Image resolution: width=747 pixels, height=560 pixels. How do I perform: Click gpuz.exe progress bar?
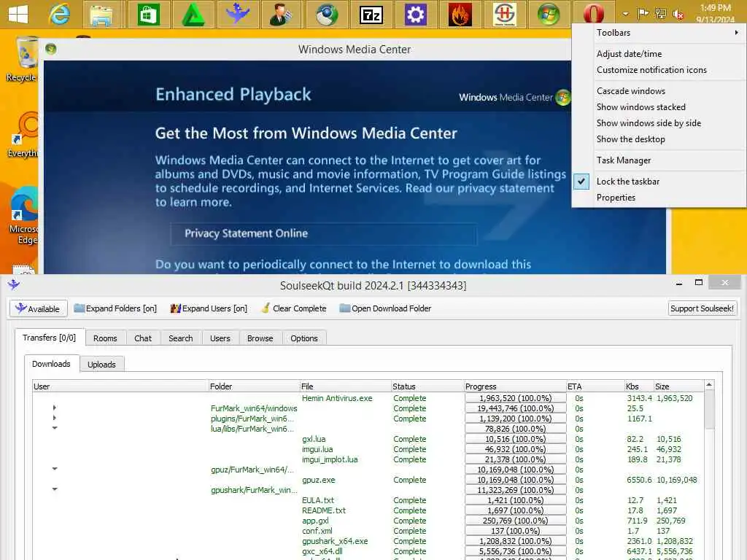click(516, 480)
